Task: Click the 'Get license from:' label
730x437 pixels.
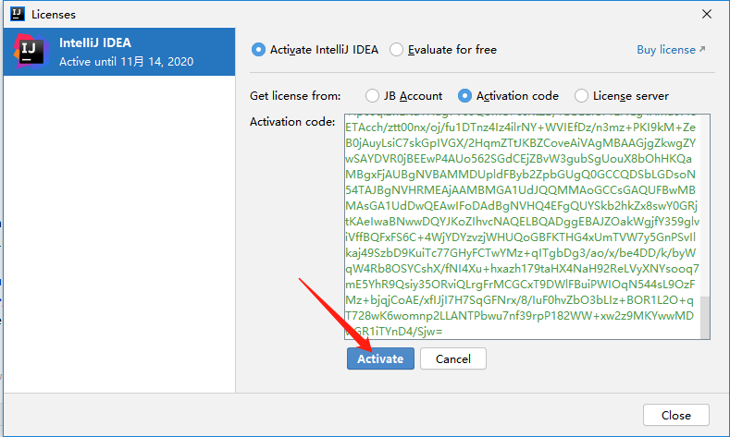Action: tap(295, 96)
